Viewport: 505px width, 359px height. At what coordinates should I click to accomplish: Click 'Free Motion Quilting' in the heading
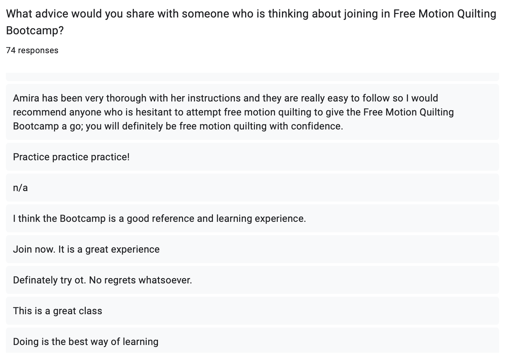tap(445, 14)
